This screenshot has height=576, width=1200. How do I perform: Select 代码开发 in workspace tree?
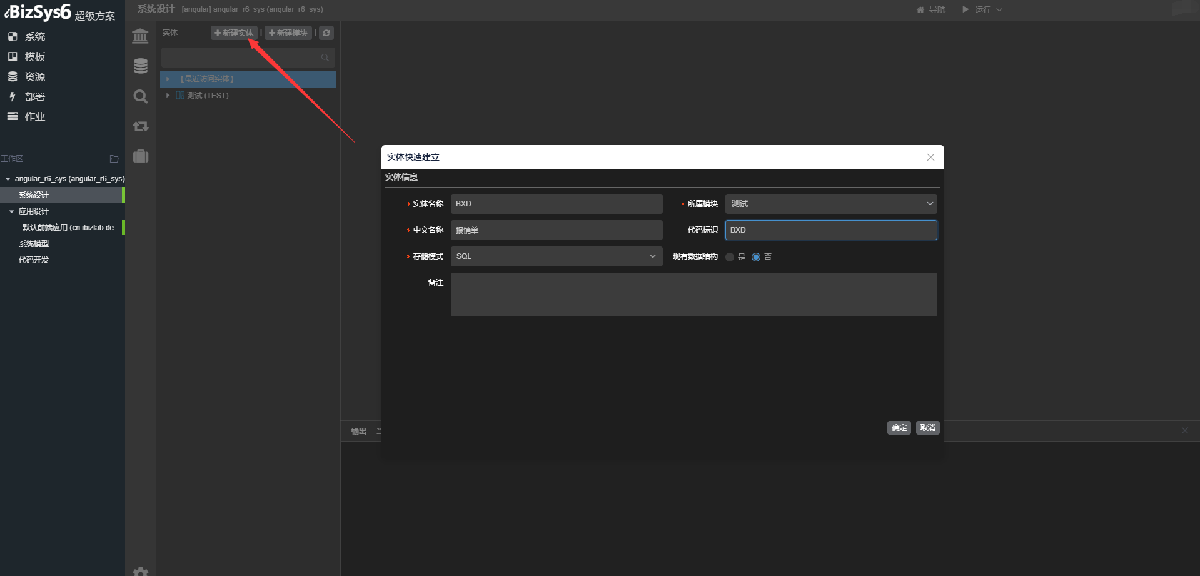tap(34, 260)
